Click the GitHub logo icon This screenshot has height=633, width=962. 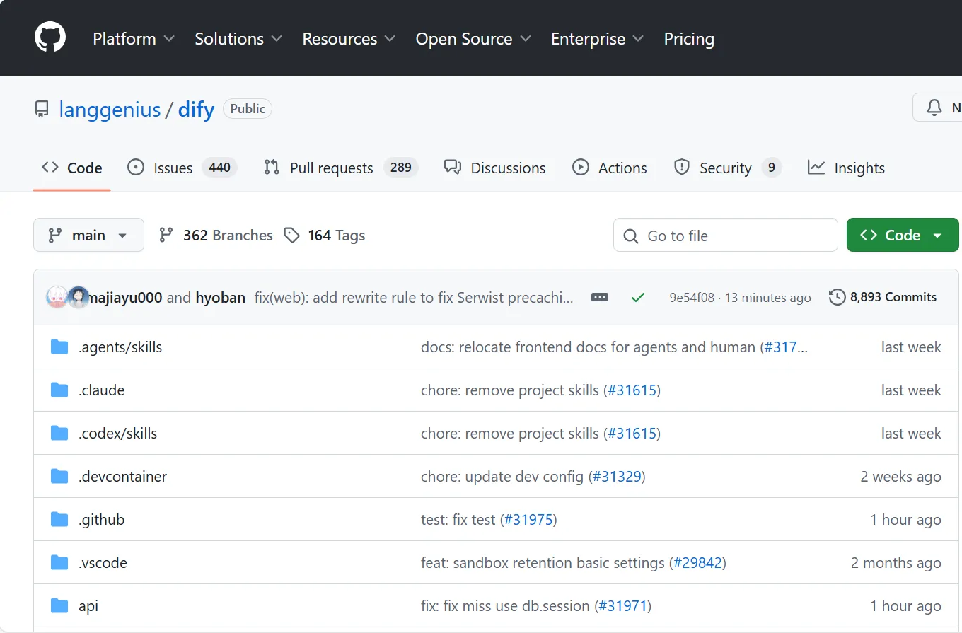click(x=50, y=37)
